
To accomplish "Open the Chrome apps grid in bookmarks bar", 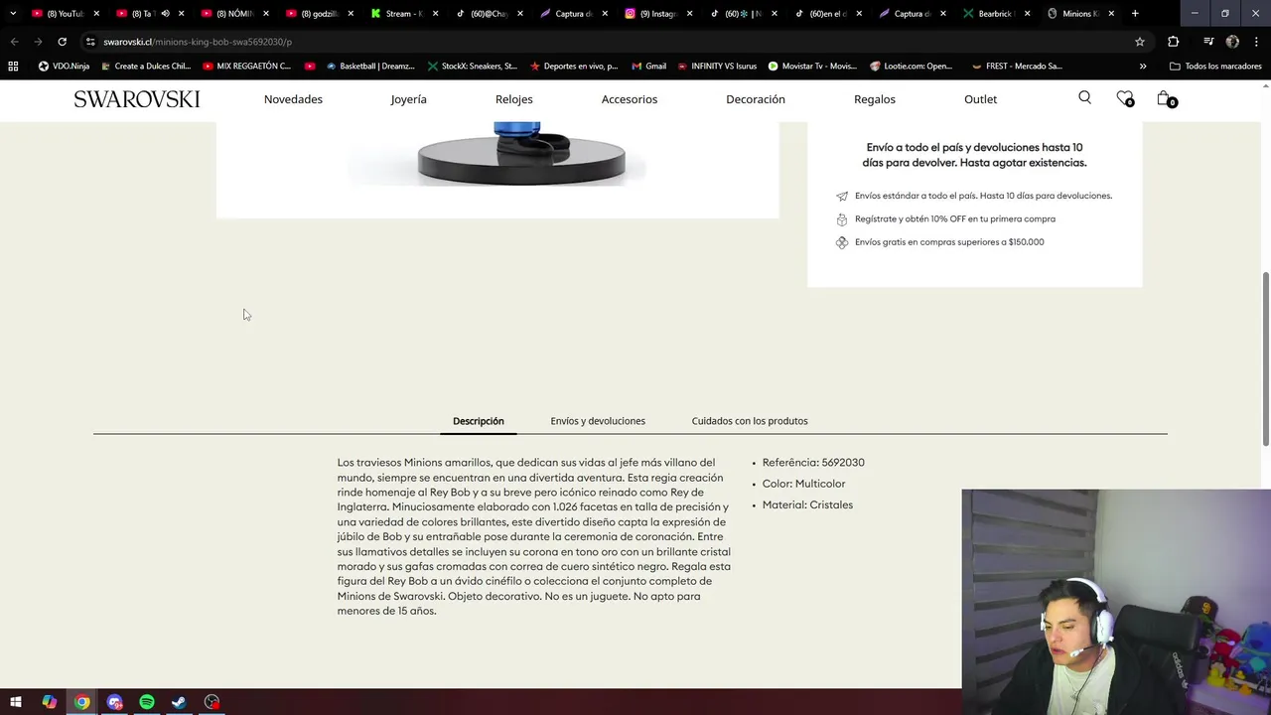I will pyautogui.click(x=13, y=67).
